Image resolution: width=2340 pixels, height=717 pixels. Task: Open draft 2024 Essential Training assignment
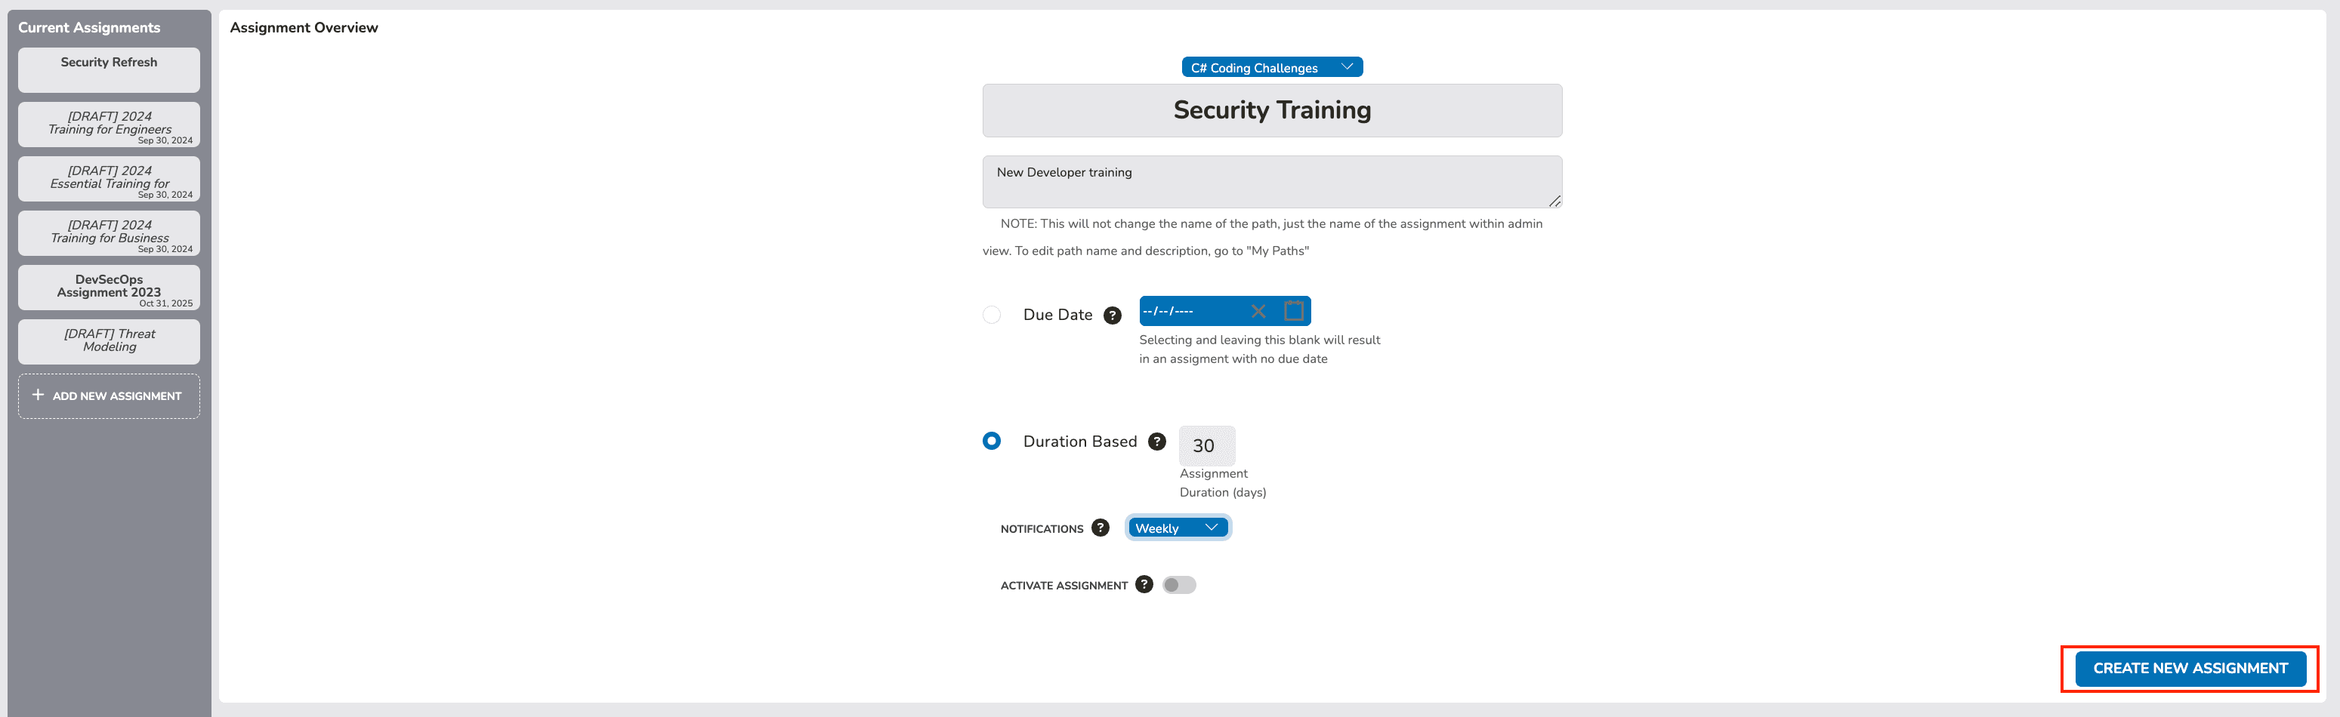click(109, 179)
